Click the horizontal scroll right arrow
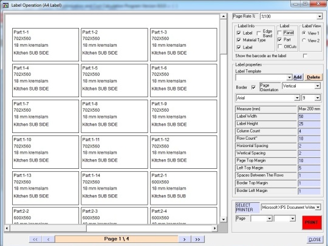The height and width of the screenshot is (246, 328). [214, 228]
